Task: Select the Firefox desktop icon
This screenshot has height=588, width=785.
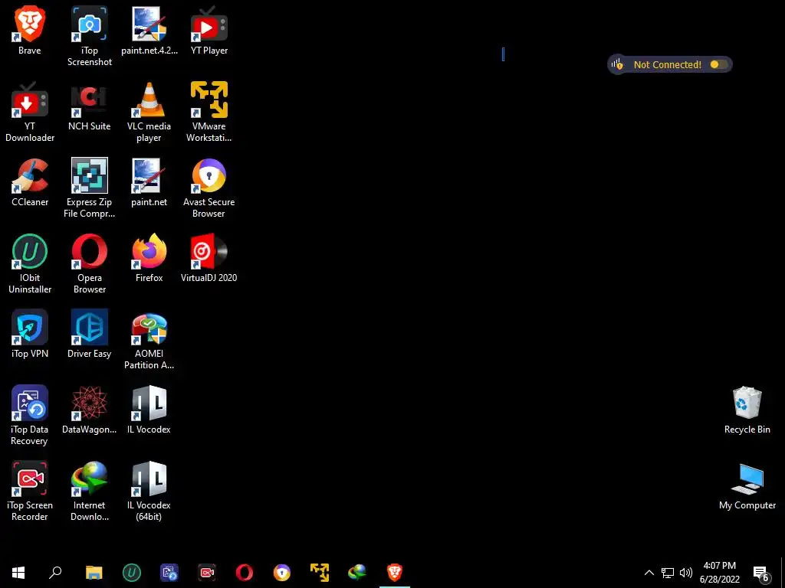Action: coord(149,258)
